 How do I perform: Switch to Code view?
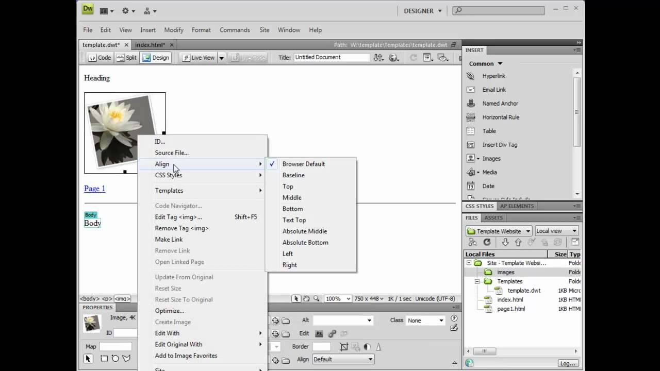click(100, 58)
